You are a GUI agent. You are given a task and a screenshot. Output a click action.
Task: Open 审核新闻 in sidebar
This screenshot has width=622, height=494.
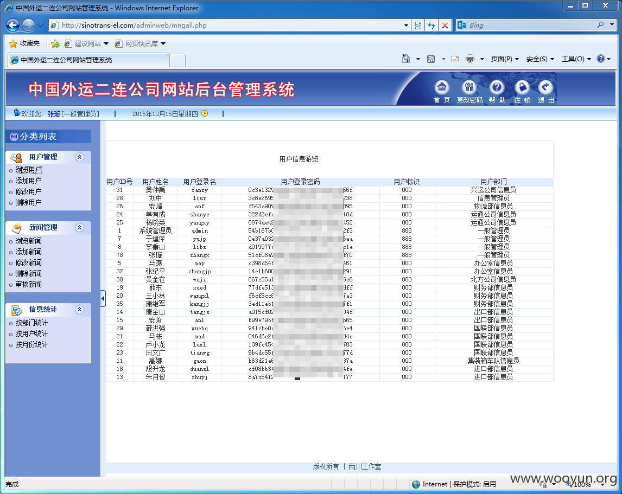pyautogui.click(x=29, y=284)
